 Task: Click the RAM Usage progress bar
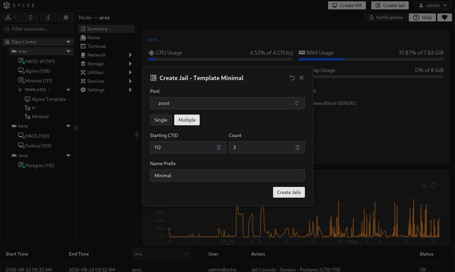371,59
